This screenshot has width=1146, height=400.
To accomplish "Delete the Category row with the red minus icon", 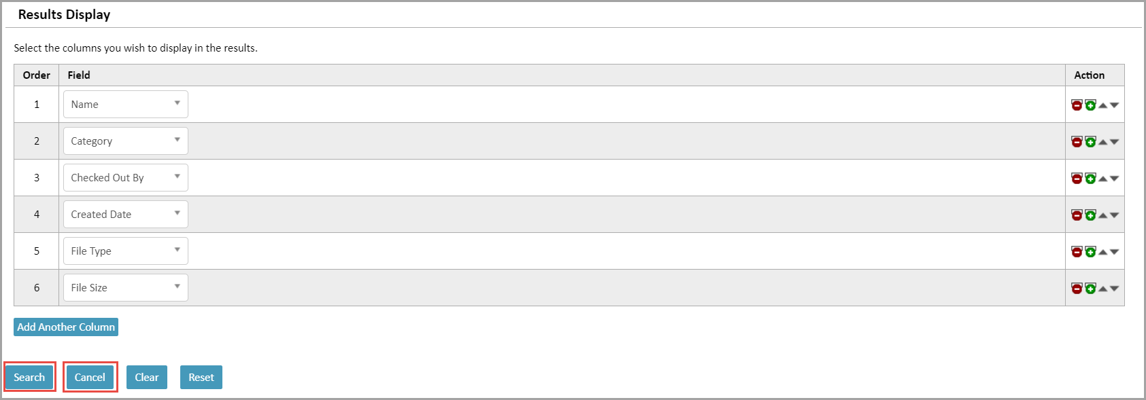I will coord(1077,141).
